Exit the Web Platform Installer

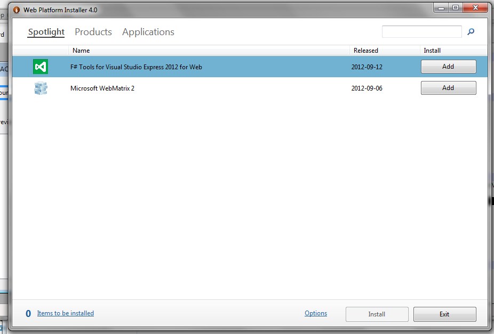(x=444, y=314)
